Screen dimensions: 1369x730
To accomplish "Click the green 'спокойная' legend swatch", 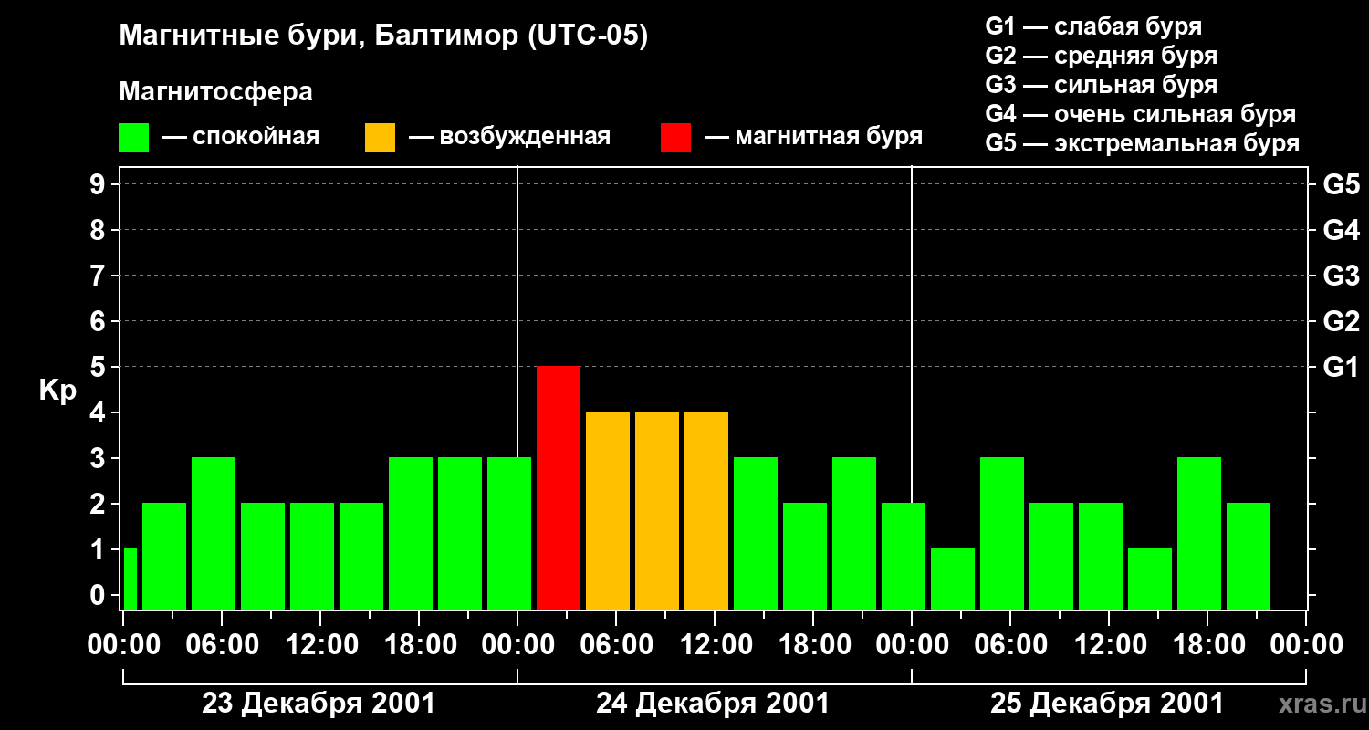I will pos(134,138).
